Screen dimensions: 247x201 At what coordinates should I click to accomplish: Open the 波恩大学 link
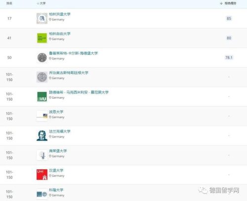coord(56,112)
